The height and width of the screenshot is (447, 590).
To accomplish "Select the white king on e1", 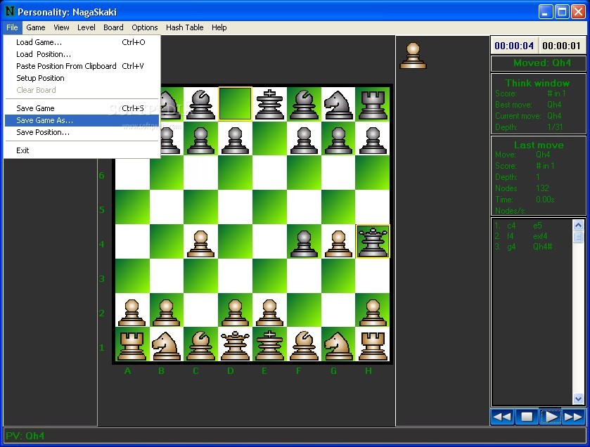I will [x=269, y=345].
